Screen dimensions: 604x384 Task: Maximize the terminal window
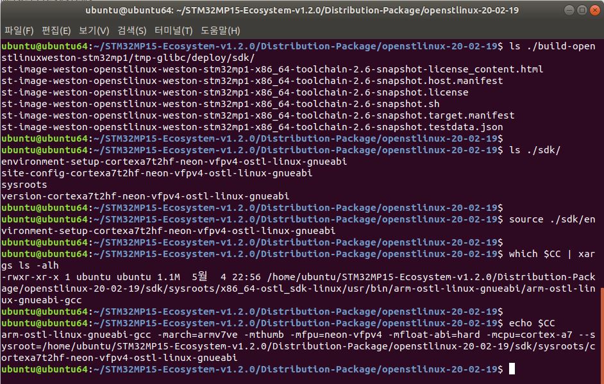[582, 10]
